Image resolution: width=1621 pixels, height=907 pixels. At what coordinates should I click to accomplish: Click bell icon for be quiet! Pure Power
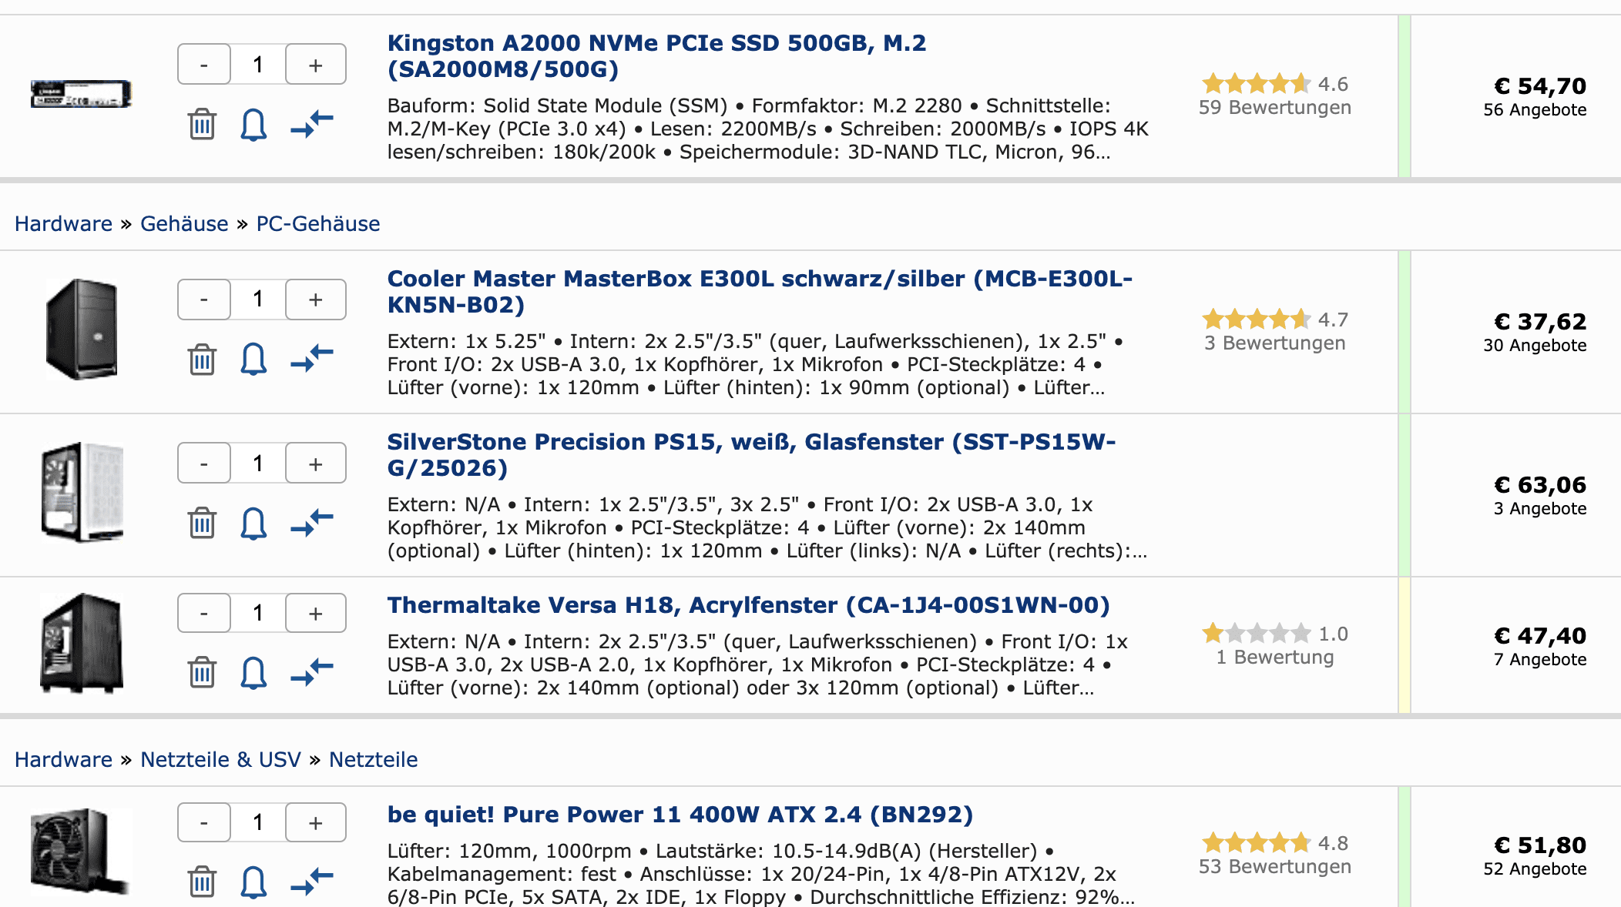tap(253, 882)
